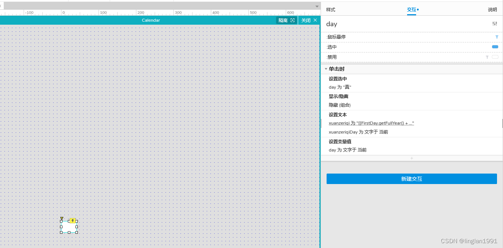Click the plus icon to add an action
The height and width of the screenshot is (248, 503).
(412, 158)
